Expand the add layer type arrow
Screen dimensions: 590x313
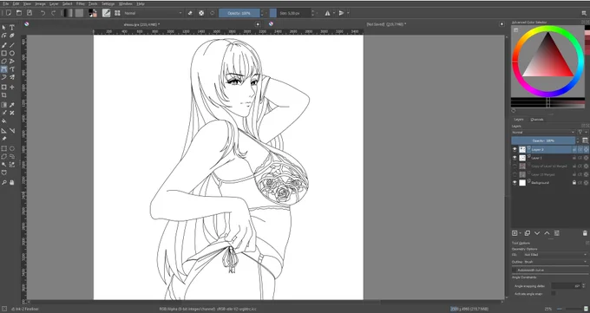coord(520,233)
